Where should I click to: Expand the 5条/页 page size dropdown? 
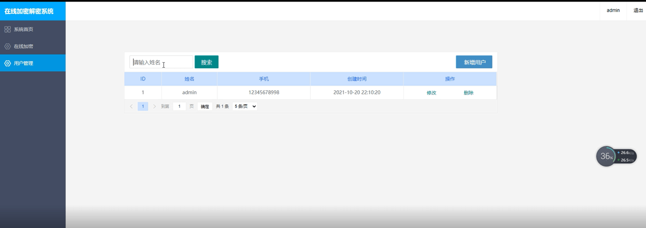click(245, 106)
